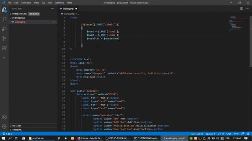The image size is (252, 141).
Task: Open the Extensions view
Action: (4, 48)
